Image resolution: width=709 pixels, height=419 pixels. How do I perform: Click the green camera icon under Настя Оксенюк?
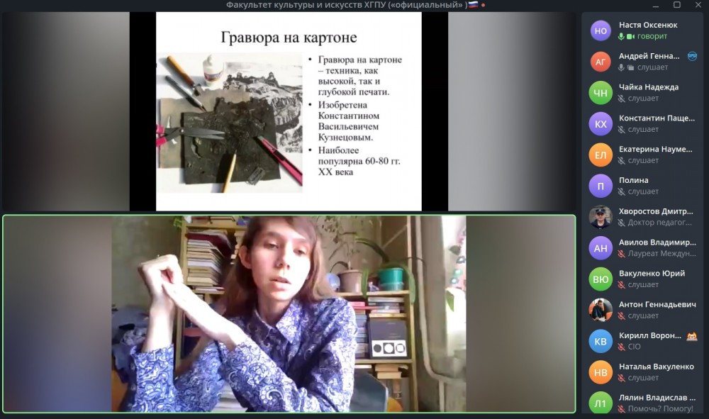tap(630, 37)
